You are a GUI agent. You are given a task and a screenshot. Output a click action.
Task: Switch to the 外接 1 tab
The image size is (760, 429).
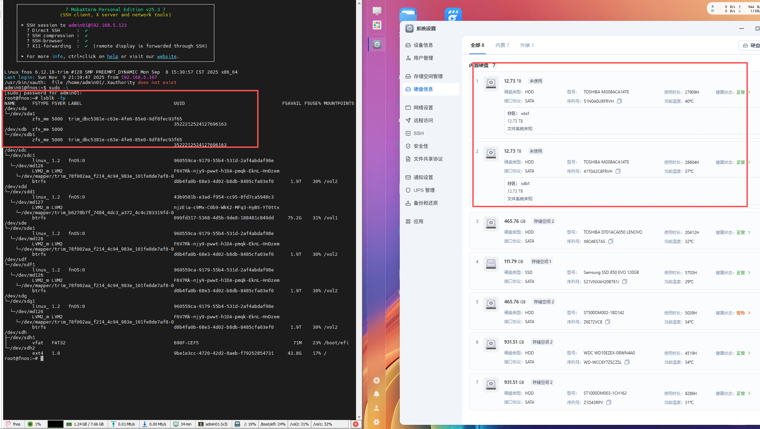coord(526,45)
